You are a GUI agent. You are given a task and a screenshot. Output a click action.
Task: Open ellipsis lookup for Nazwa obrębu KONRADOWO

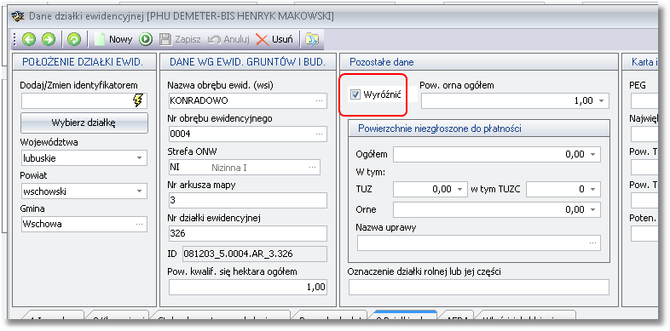[319, 101]
